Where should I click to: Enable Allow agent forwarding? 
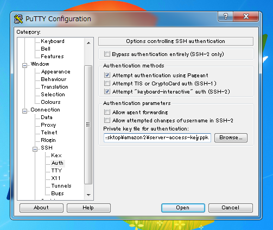(x=107, y=112)
